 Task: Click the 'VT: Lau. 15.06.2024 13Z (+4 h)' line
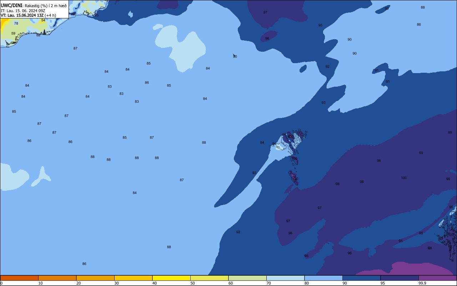click(x=28, y=15)
